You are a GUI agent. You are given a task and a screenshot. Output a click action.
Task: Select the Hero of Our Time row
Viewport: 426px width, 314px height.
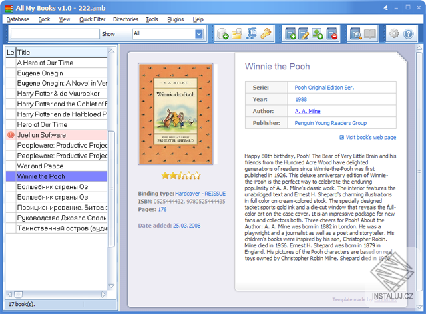coord(57,124)
